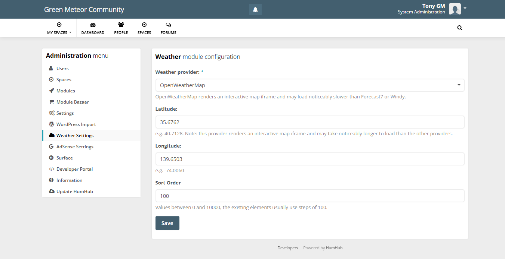Open the Module Bazaar entry
This screenshot has height=259, width=505.
(x=91, y=102)
